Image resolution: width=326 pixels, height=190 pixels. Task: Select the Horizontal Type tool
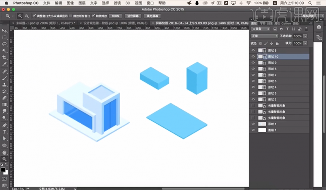coord(4,132)
